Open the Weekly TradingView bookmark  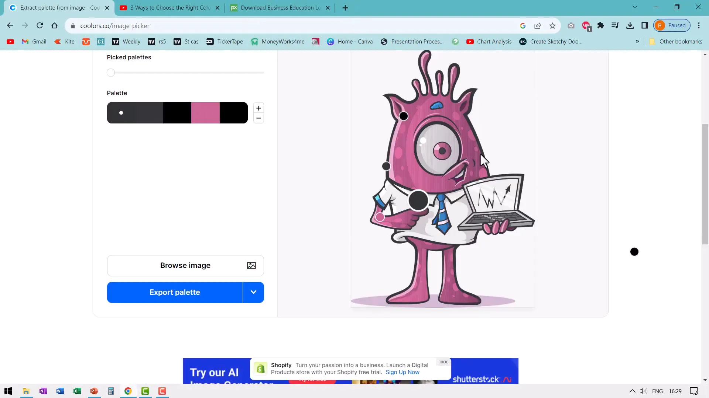pyautogui.click(x=126, y=42)
